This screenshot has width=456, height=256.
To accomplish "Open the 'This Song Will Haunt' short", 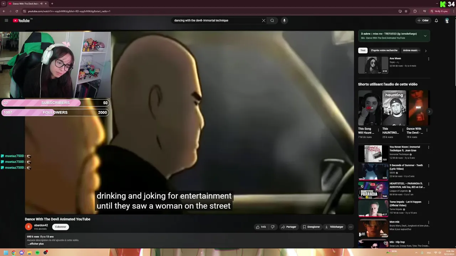I will tap(369, 108).
